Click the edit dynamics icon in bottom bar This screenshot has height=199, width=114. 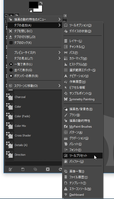coord(10,169)
